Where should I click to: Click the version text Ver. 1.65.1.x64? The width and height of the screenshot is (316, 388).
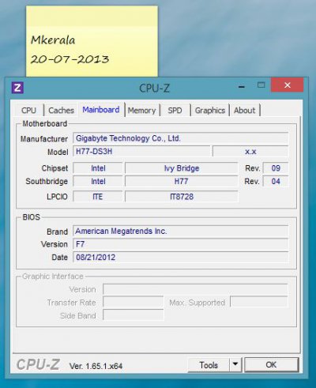point(96,366)
